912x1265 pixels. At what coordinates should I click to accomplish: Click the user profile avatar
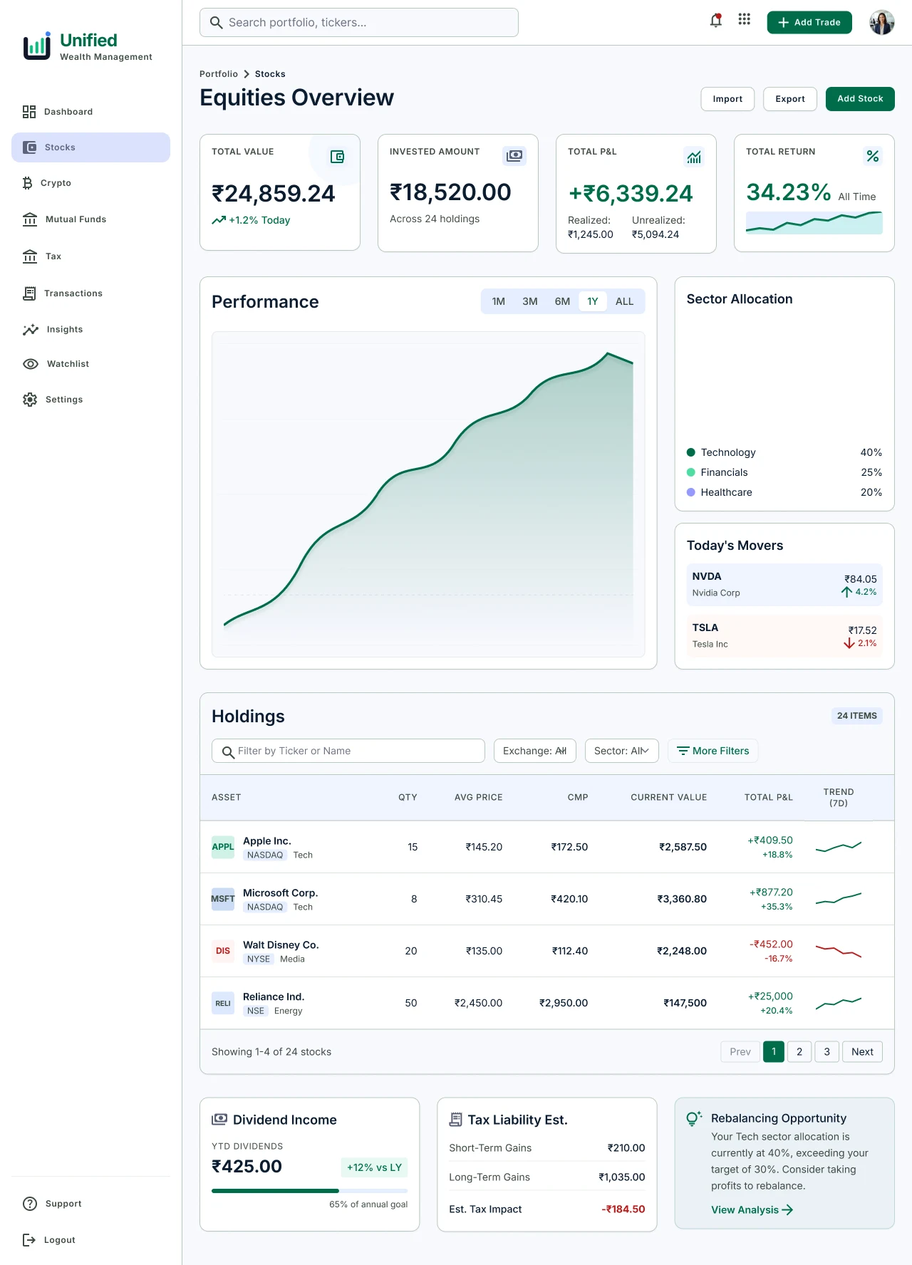[882, 22]
